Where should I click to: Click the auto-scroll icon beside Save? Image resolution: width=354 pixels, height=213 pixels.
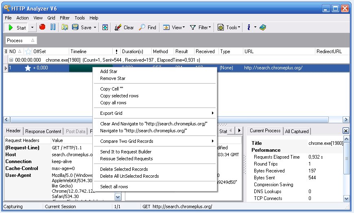coord(105,27)
